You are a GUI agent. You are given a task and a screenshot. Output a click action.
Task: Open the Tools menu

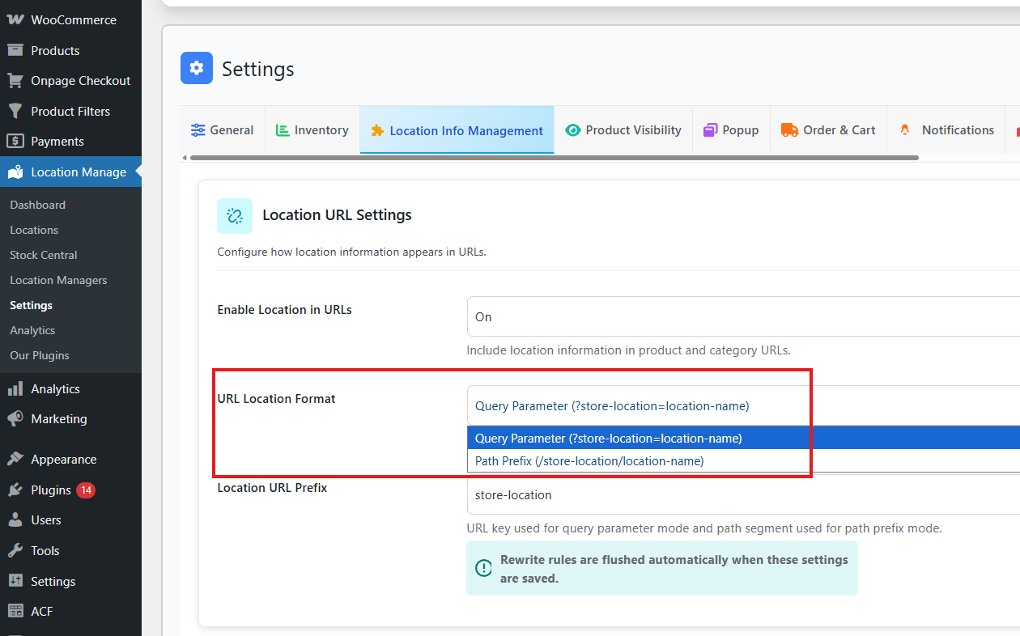[x=70, y=550]
